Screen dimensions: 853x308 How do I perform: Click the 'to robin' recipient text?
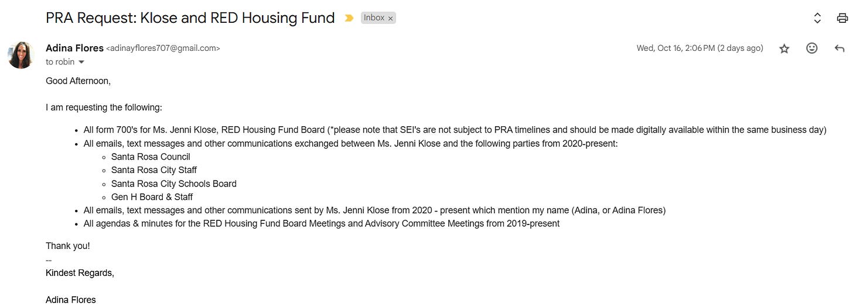click(60, 62)
